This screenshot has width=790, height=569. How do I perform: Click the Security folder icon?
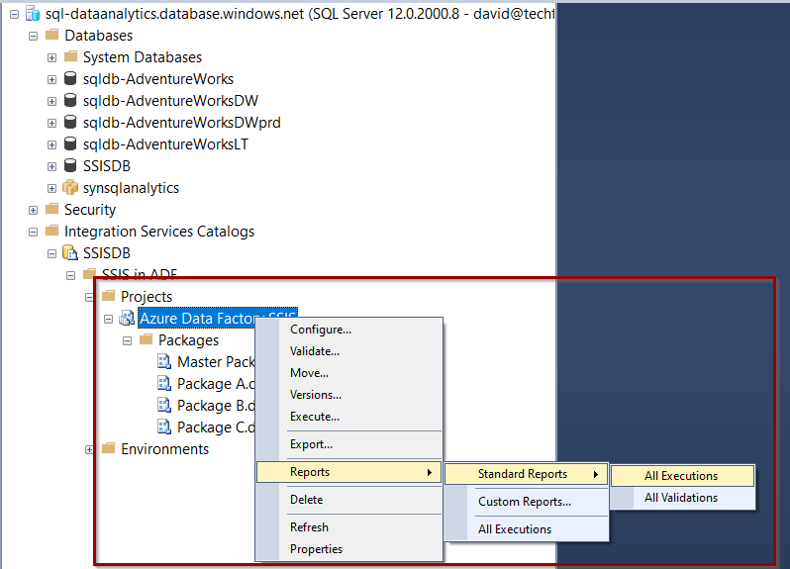tap(51, 209)
